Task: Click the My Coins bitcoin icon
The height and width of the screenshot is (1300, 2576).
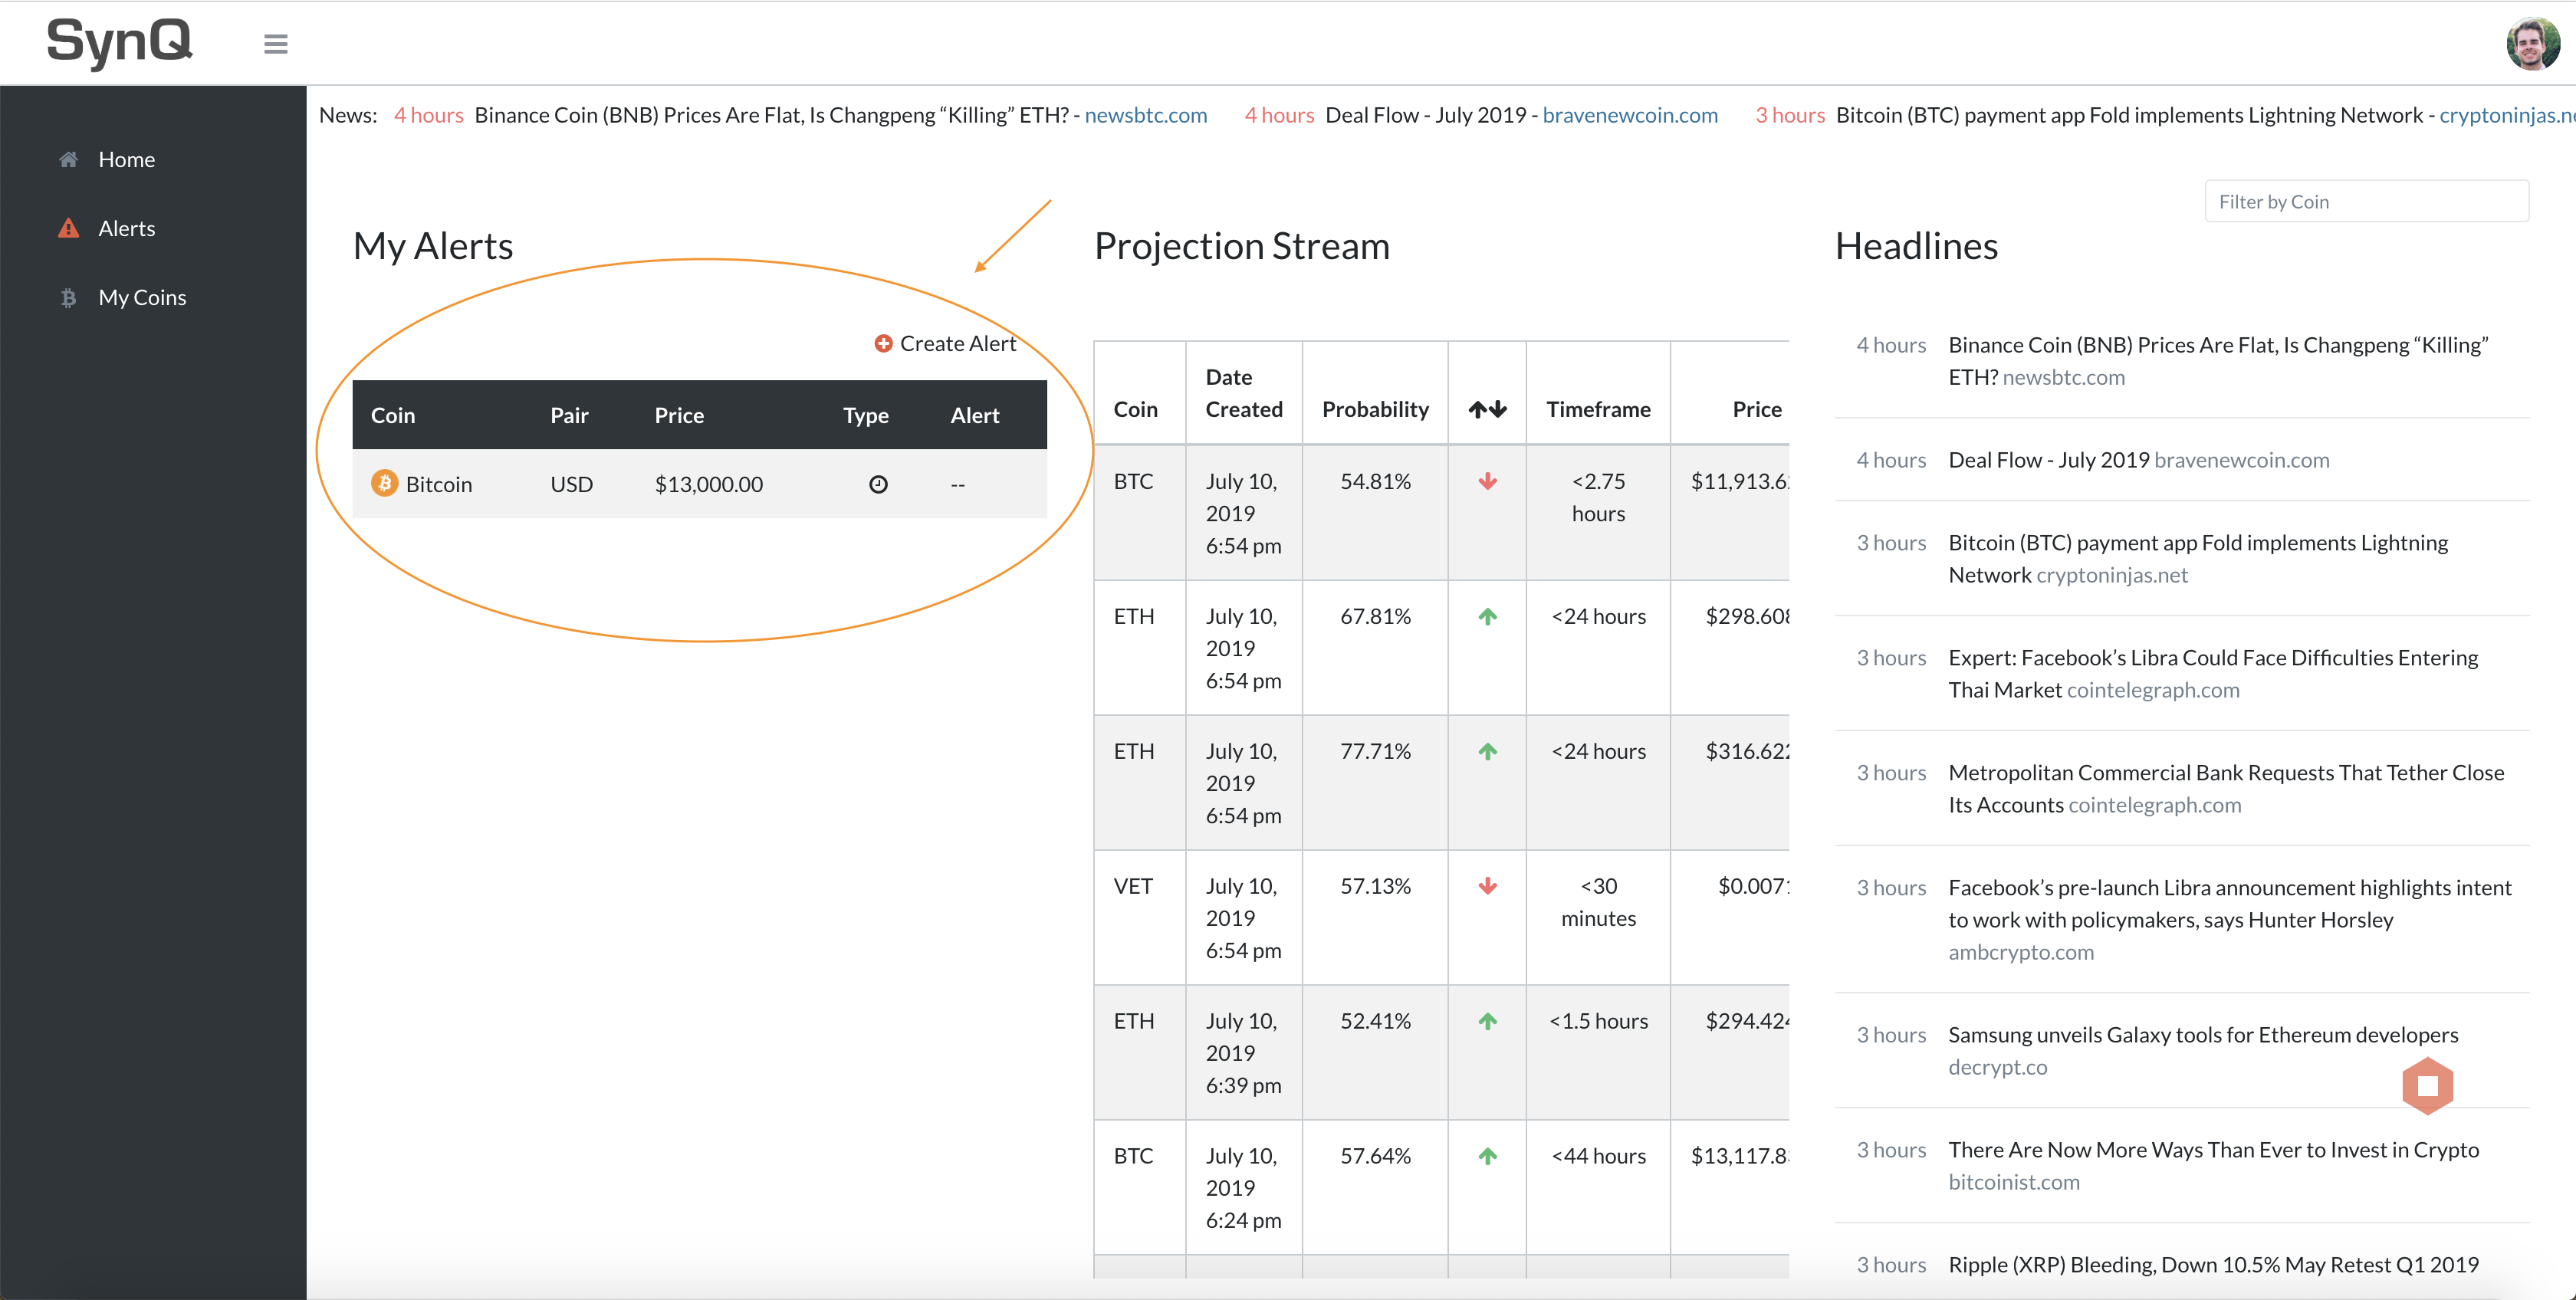Action: pos(68,297)
